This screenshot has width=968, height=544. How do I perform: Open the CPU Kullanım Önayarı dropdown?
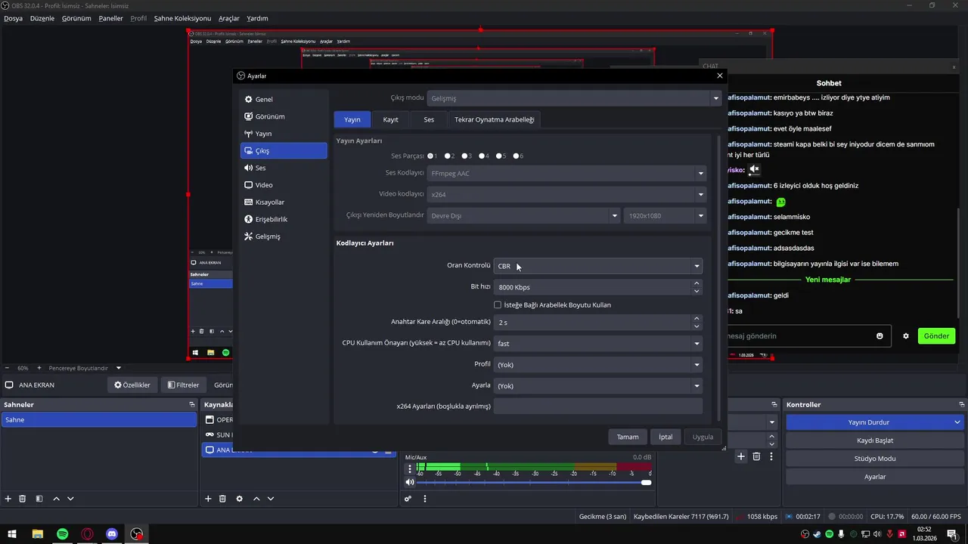coord(597,343)
